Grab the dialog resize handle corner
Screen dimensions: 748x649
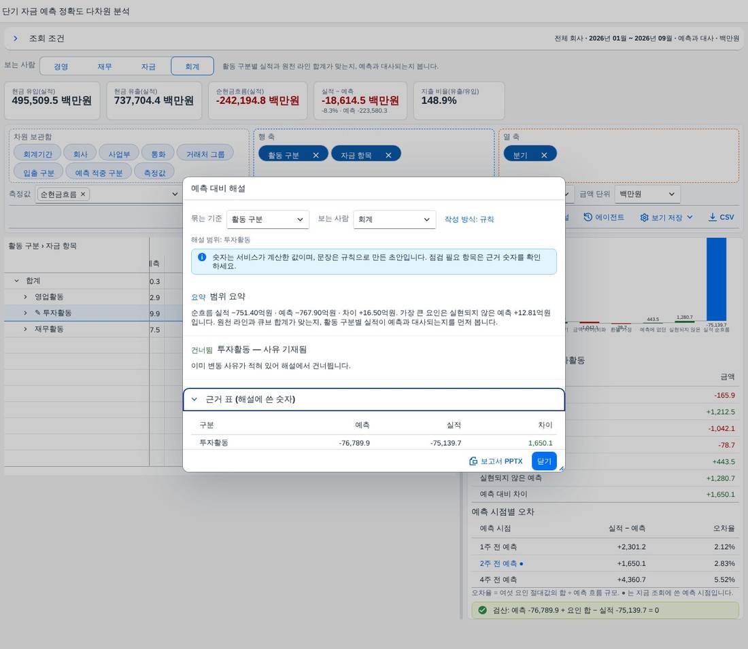(x=562, y=469)
